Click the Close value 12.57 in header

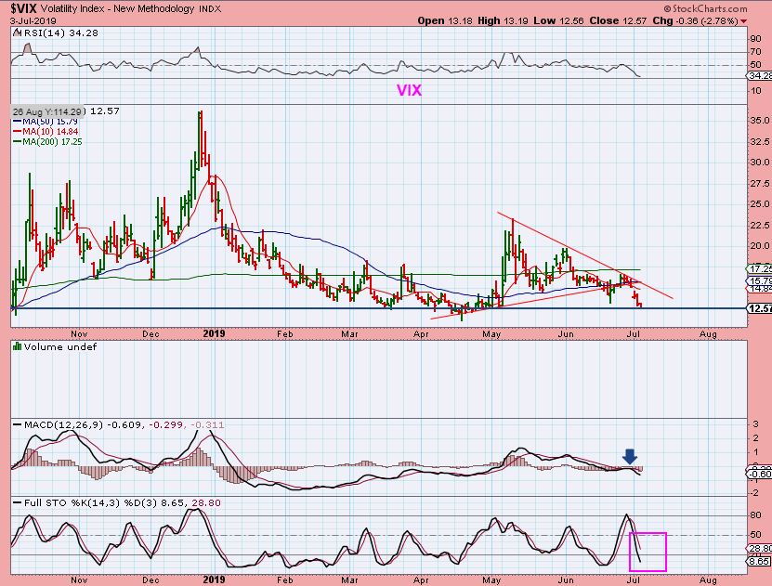pos(635,21)
